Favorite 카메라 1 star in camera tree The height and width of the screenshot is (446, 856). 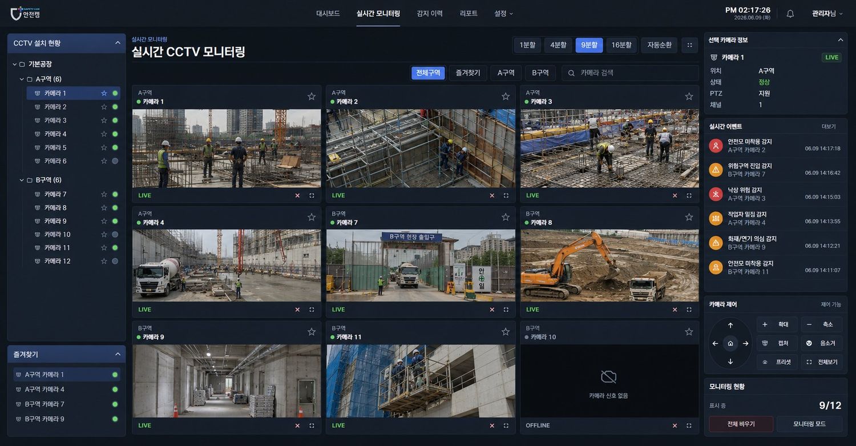coord(104,93)
